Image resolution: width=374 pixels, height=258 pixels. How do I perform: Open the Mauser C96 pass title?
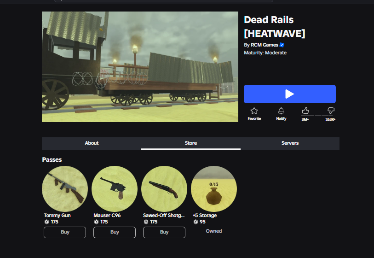pyautogui.click(x=107, y=215)
